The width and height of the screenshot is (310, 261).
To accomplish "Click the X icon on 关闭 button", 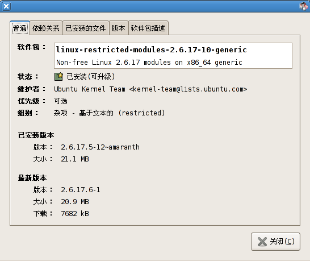I will click(x=262, y=242).
